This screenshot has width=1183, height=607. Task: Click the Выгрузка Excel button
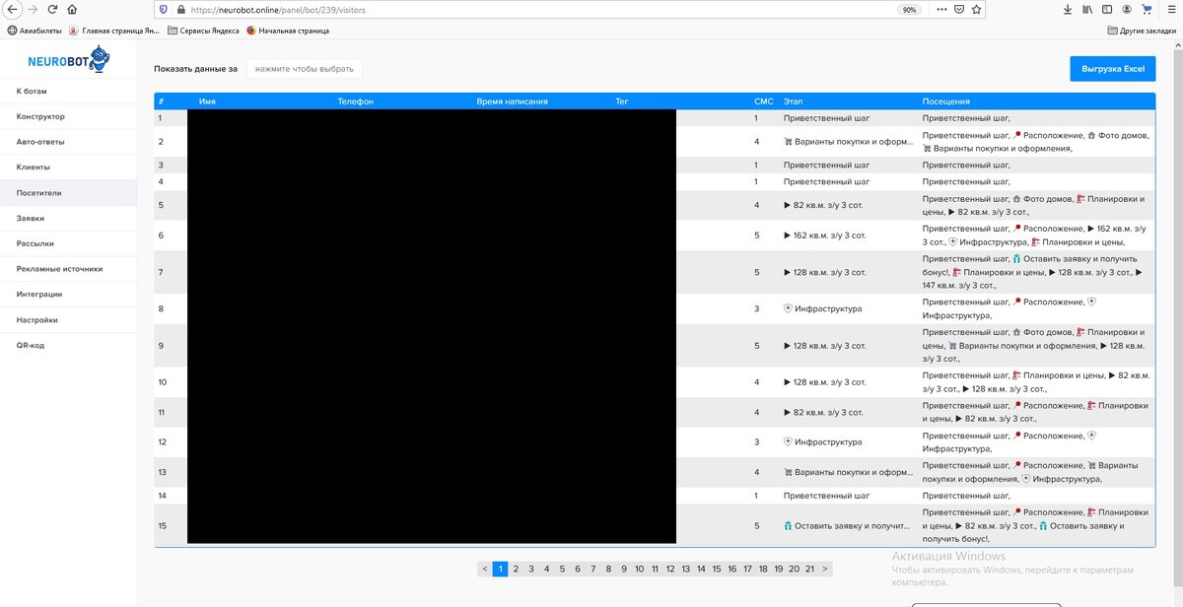tap(1113, 69)
